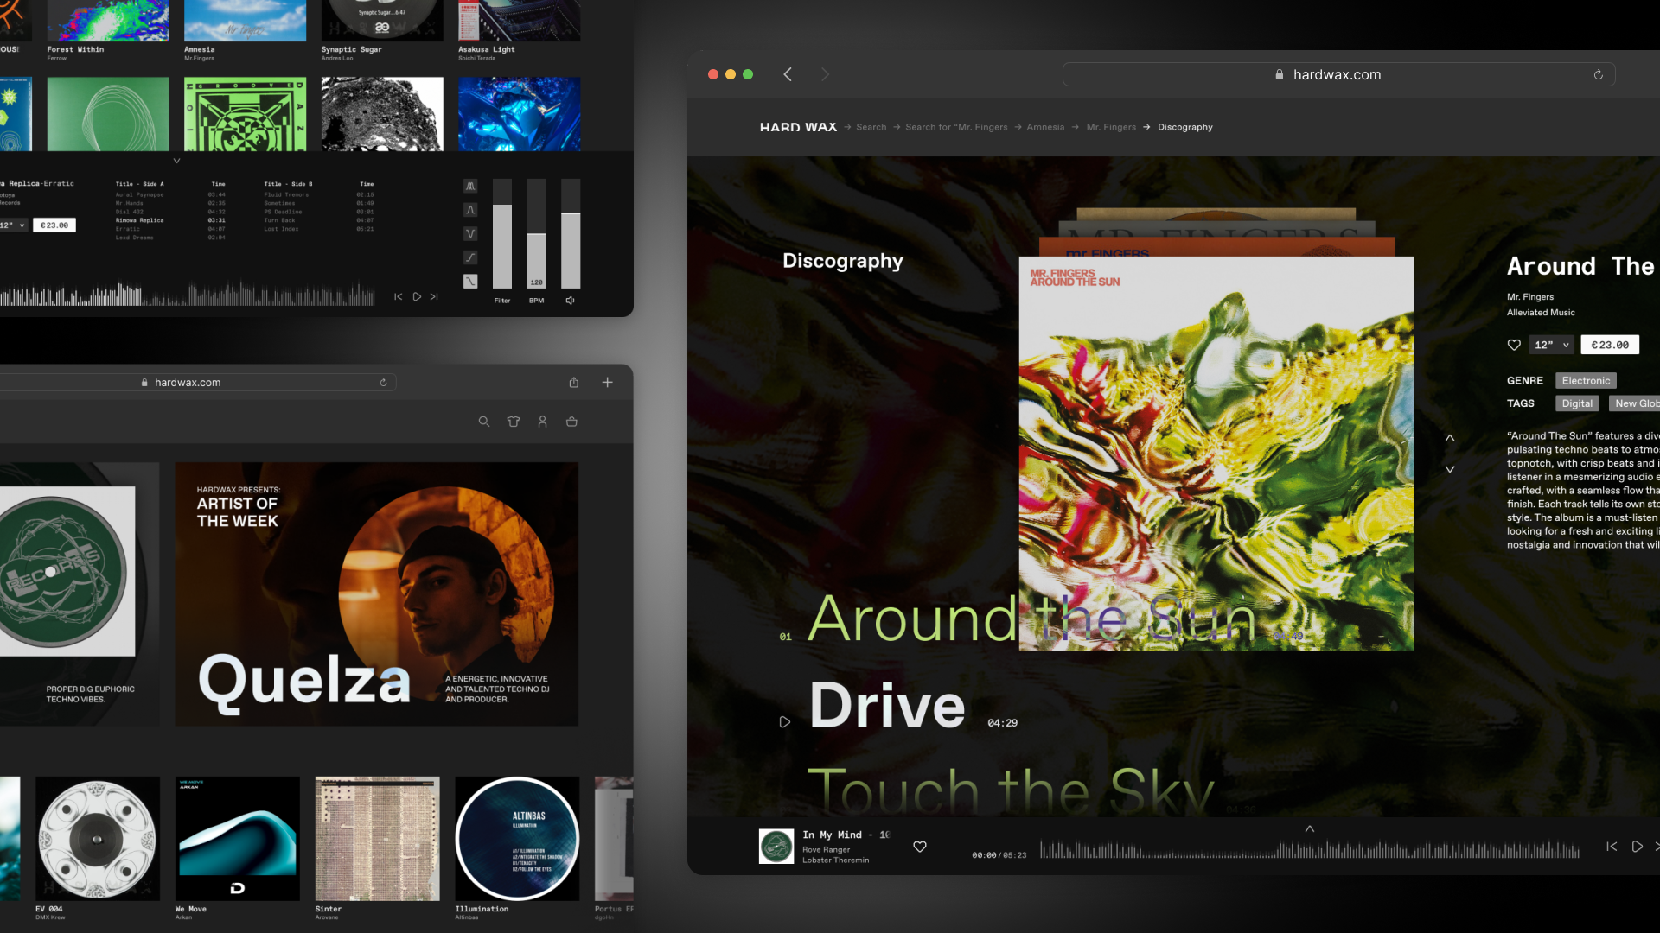Viewport: 1660px width, 933px height.
Task: Open the user account icon
Action: tap(542, 422)
